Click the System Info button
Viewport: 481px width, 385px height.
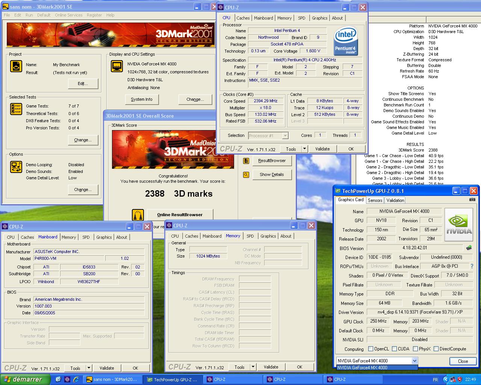(x=142, y=99)
